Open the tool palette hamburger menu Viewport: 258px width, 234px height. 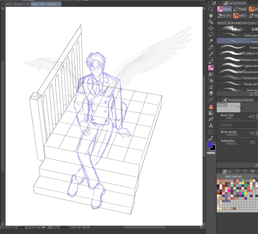208,3
